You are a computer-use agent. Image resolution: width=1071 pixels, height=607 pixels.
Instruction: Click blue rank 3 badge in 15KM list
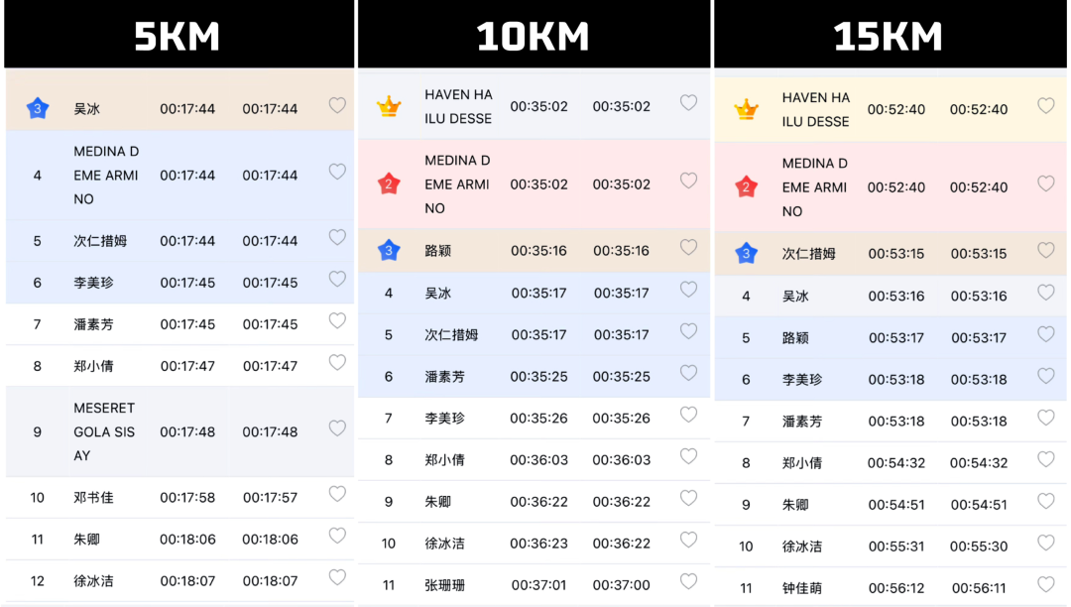(x=746, y=253)
